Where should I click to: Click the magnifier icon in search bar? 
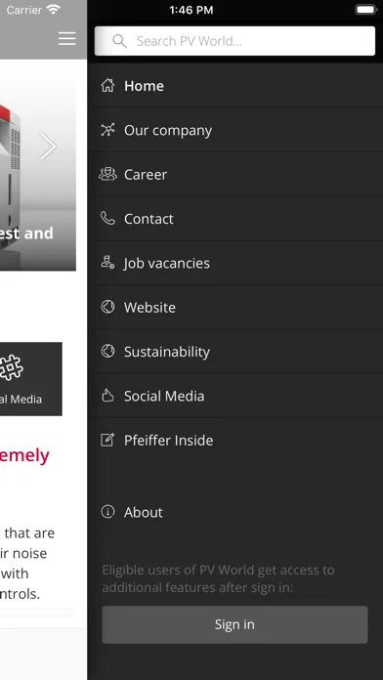tap(119, 41)
